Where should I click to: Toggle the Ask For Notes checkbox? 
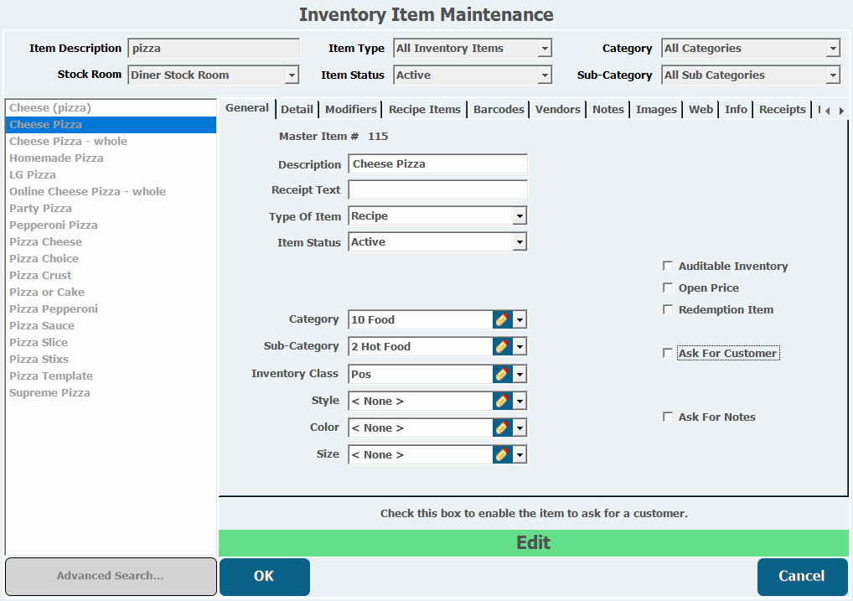(668, 417)
